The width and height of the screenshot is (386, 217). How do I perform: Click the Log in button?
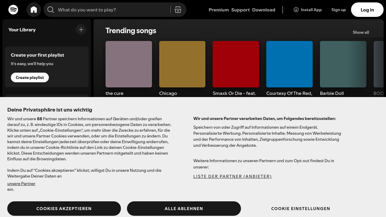click(x=367, y=10)
